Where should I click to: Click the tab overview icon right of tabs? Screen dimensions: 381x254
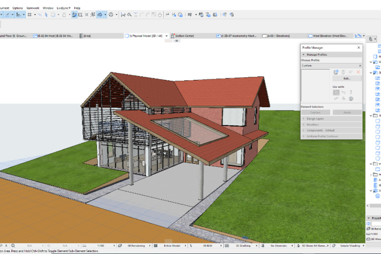tap(358, 36)
